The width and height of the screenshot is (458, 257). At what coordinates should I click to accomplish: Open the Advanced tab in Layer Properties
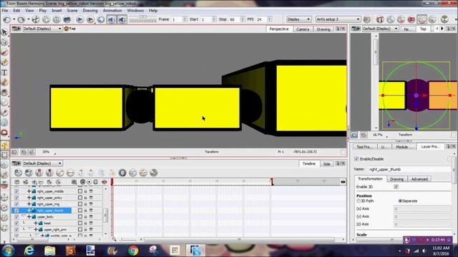(419, 179)
